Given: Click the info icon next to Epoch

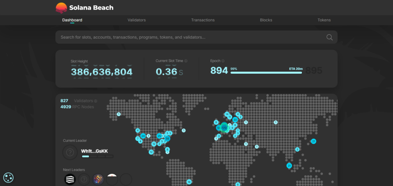Looking at the screenshot, I should (223, 61).
